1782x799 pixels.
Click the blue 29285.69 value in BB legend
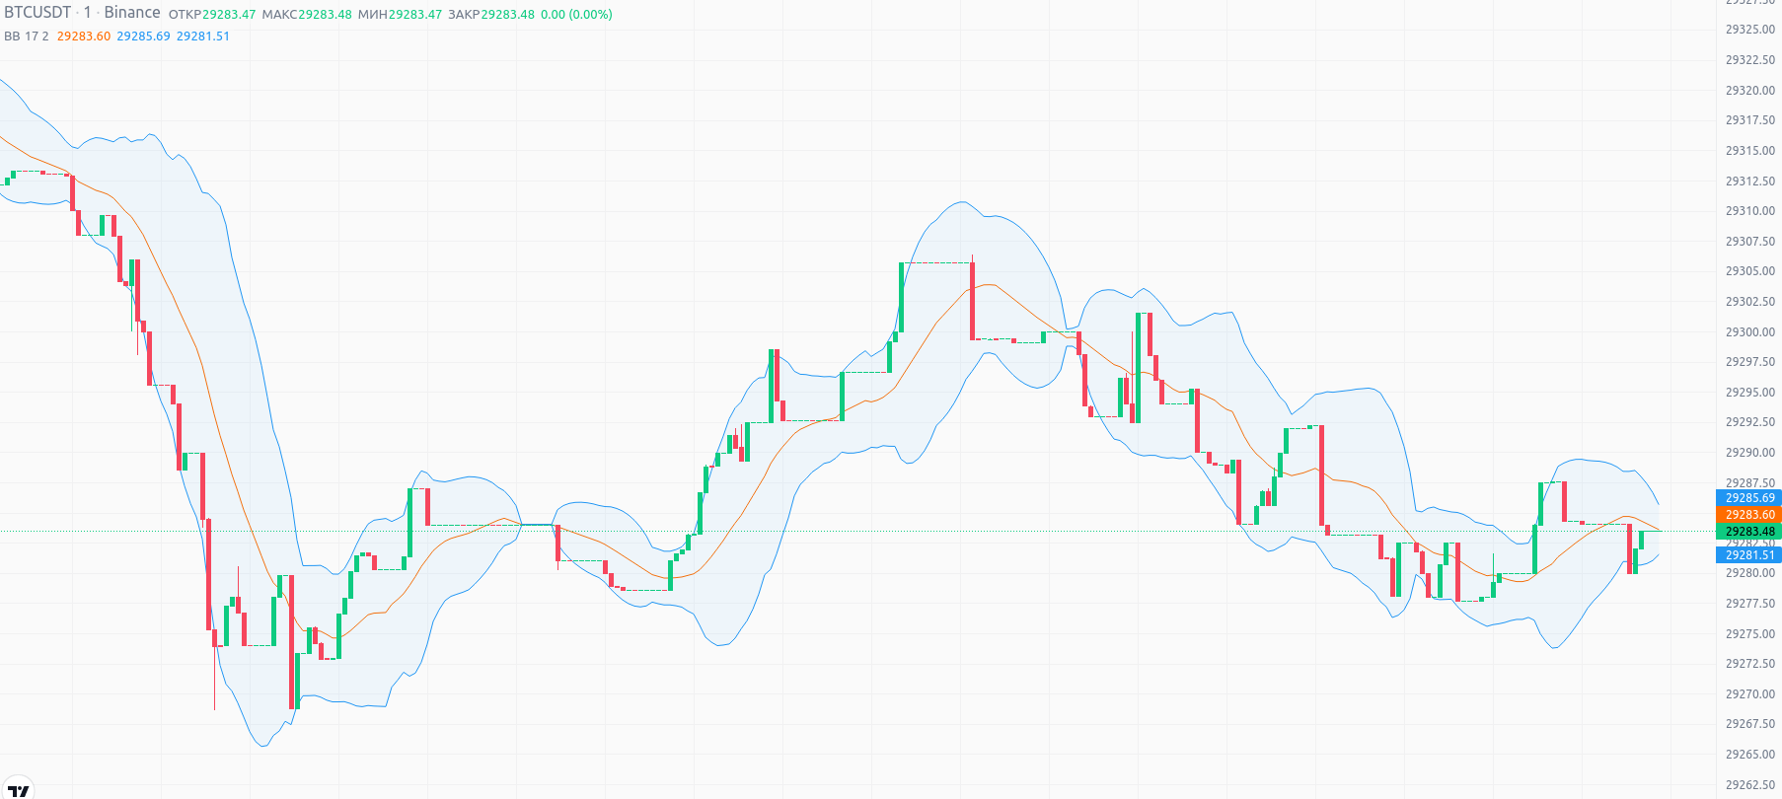(143, 36)
